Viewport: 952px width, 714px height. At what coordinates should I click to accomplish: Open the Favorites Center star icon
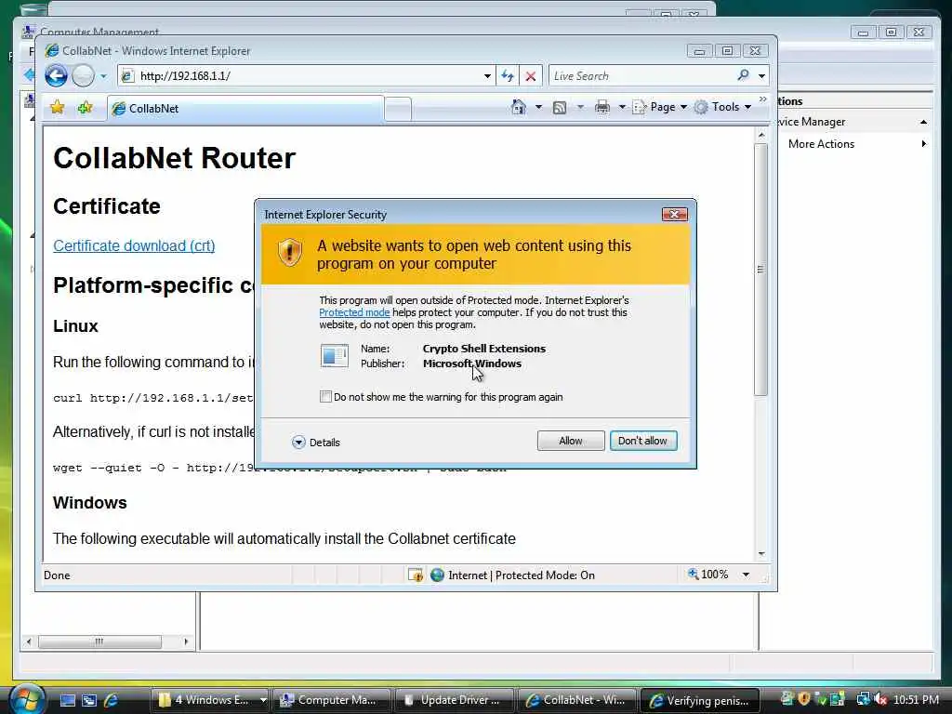click(57, 108)
